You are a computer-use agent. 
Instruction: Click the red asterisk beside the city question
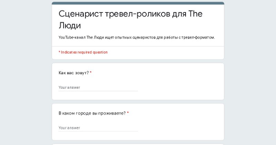point(128,113)
